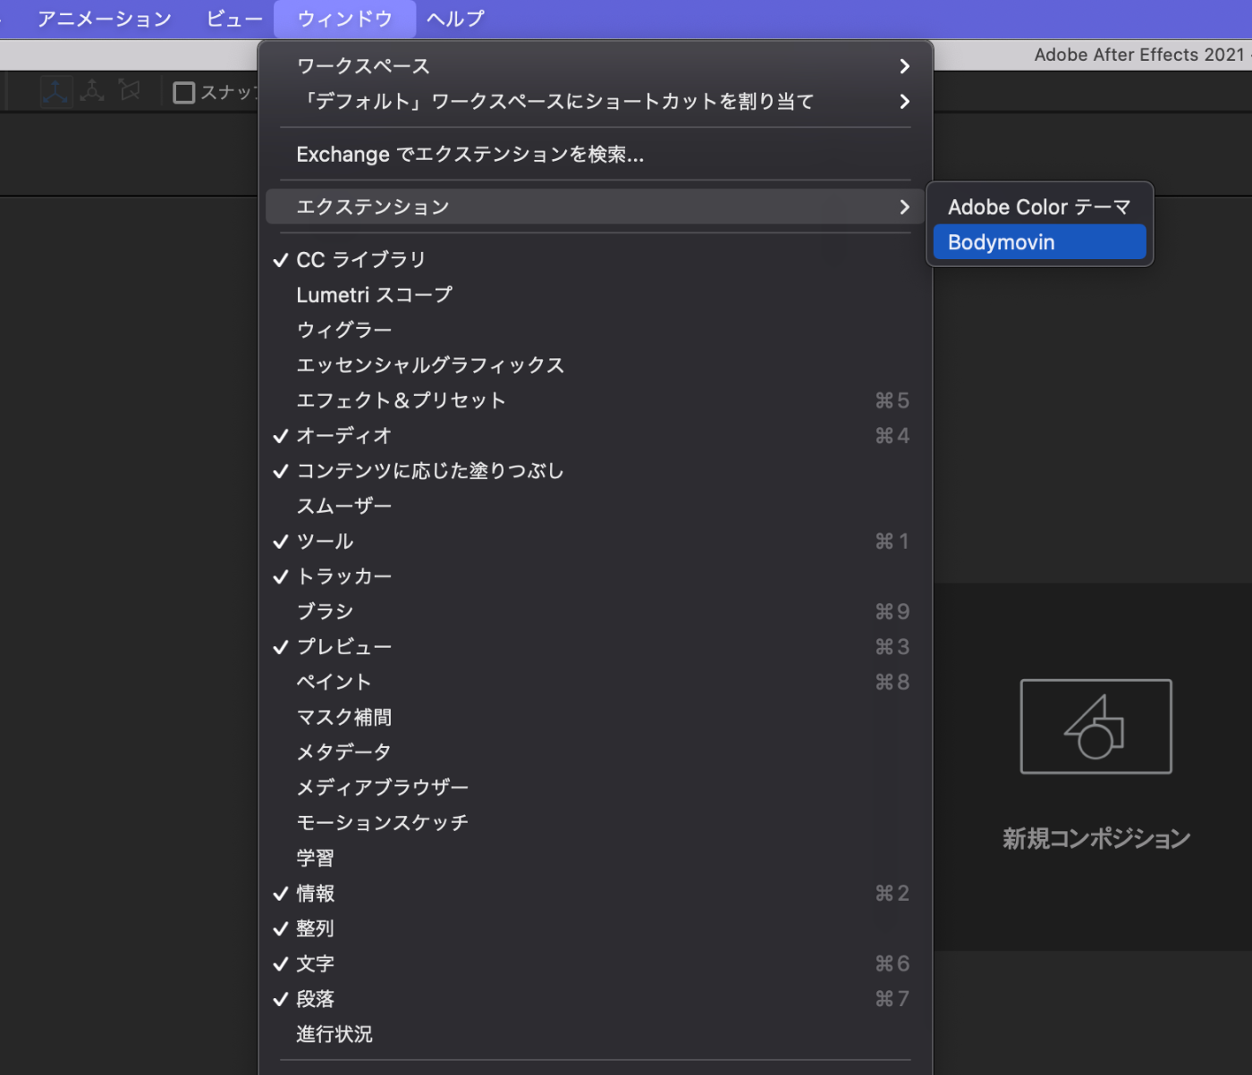Uncheck 情報 panel entry
Image resolution: width=1252 pixels, height=1075 pixels.
(596, 894)
